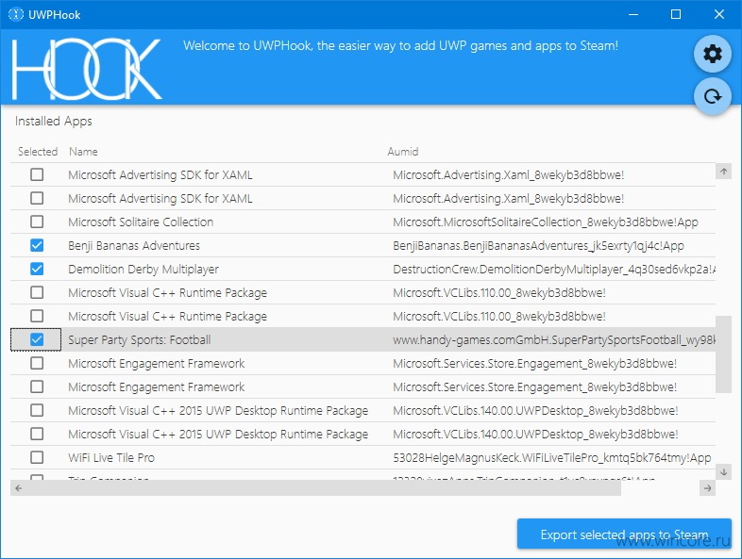Screen dimensions: 742x559
Task: Check second Visual C++ Runtime Package box
Action: [37, 316]
